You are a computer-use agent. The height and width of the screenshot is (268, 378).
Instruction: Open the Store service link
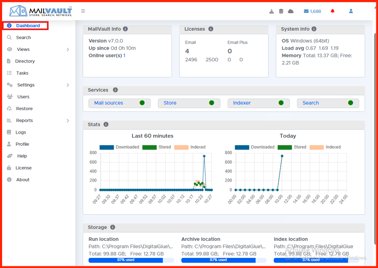pyautogui.click(x=170, y=103)
